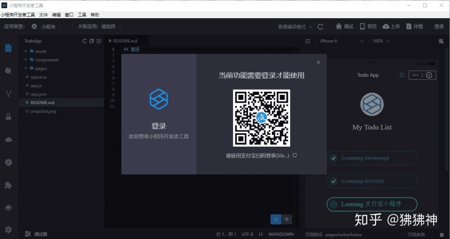Open the puzzle-piece plugins panel
Image resolution: width=450 pixels, height=239 pixels.
(x=8, y=185)
